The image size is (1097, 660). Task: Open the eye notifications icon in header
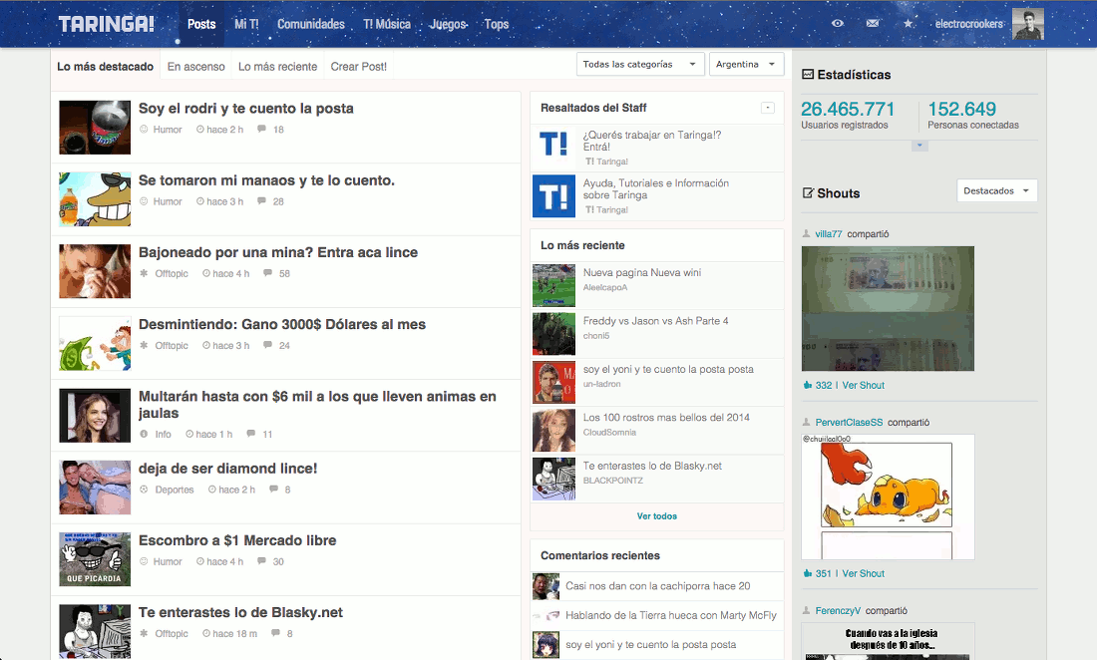click(837, 23)
